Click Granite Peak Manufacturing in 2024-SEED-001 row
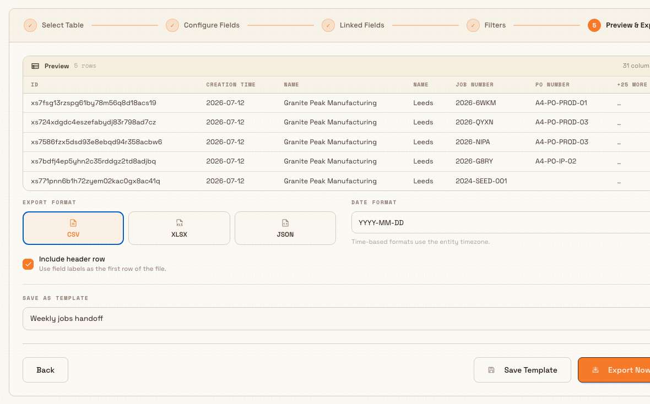The image size is (650, 404). coord(330,181)
